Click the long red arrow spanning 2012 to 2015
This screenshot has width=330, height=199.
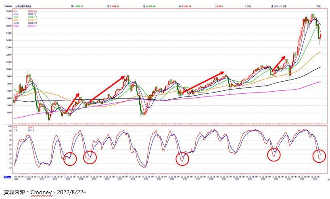tap(203, 82)
